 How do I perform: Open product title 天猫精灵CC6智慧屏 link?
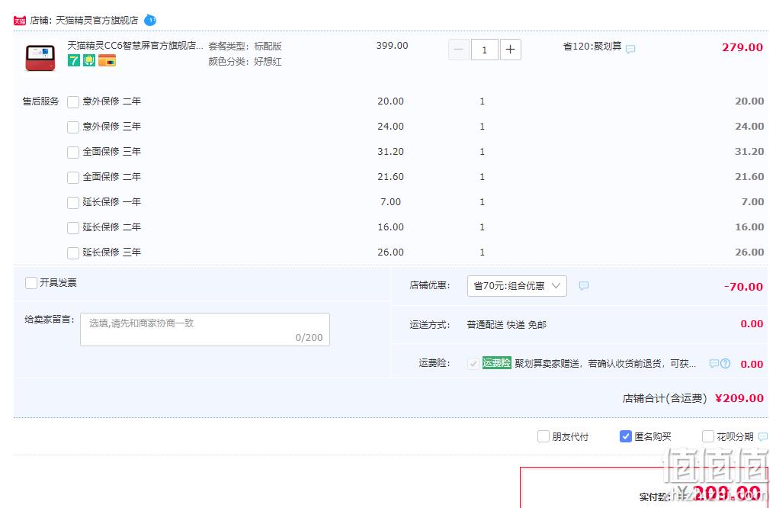[x=135, y=46]
